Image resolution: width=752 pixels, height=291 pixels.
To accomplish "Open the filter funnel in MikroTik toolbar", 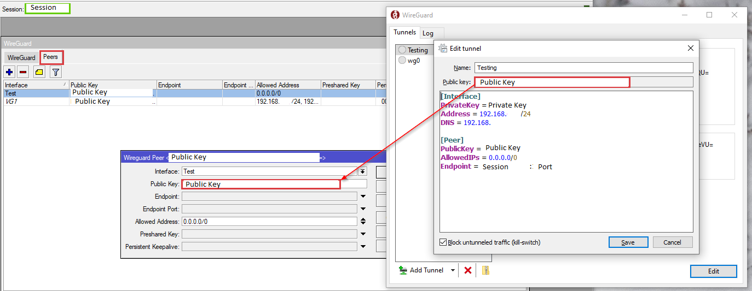I will [x=56, y=72].
